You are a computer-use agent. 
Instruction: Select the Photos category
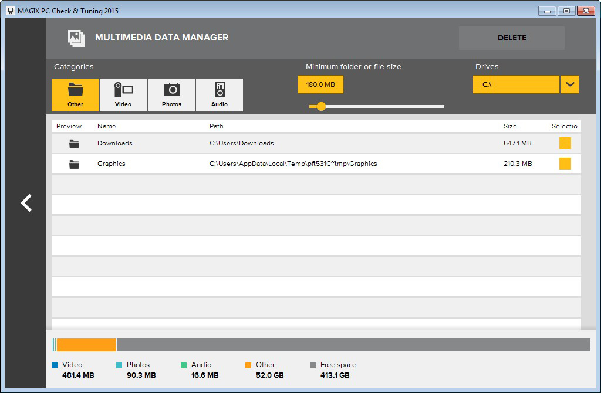pyautogui.click(x=171, y=94)
